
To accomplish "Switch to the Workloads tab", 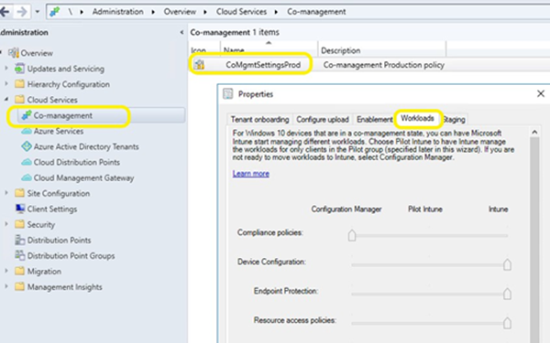I will [417, 118].
